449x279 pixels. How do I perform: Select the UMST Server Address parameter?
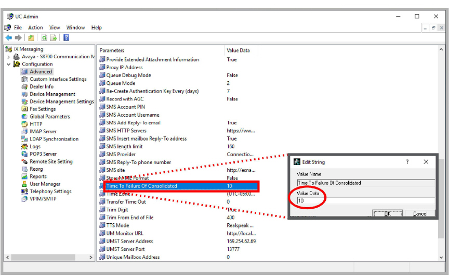tap(130, 242)
